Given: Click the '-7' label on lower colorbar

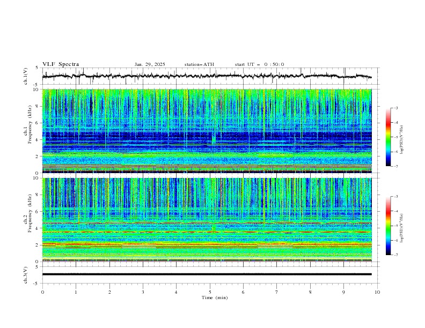Looking at the screenshot, I should [x=396, y=255].
